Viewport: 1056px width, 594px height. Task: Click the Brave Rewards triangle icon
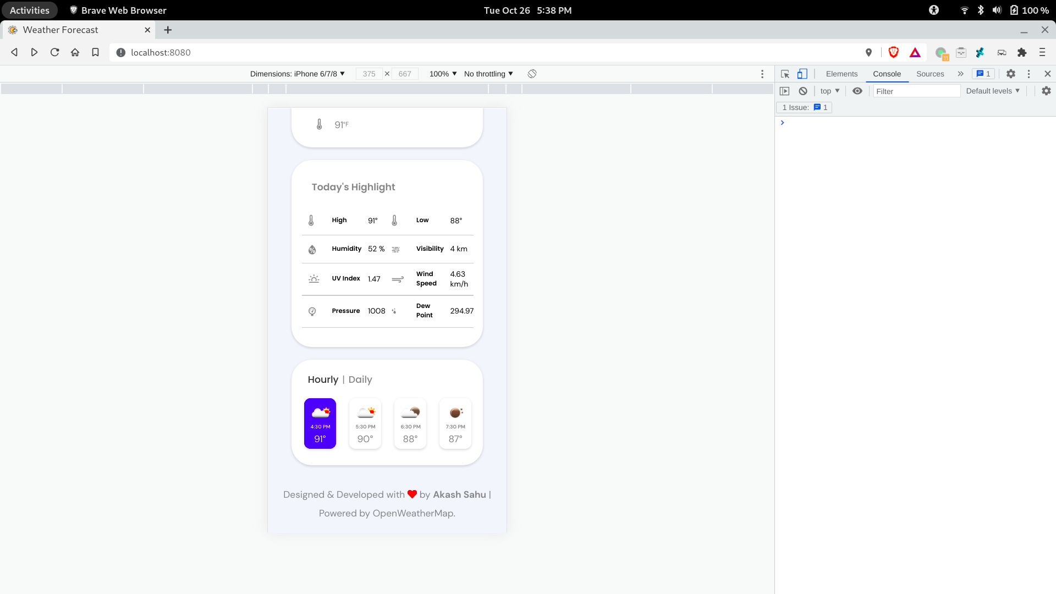click(x=915, y=52)
